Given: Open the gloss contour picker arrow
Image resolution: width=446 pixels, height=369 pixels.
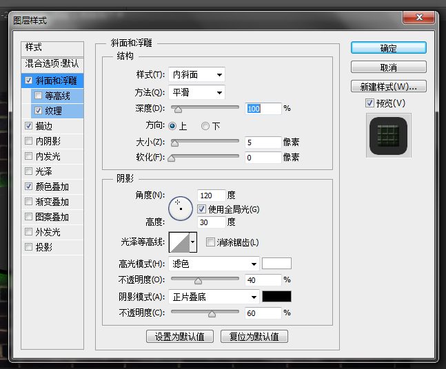Looking at the screenshot, I should coord(193,242).
